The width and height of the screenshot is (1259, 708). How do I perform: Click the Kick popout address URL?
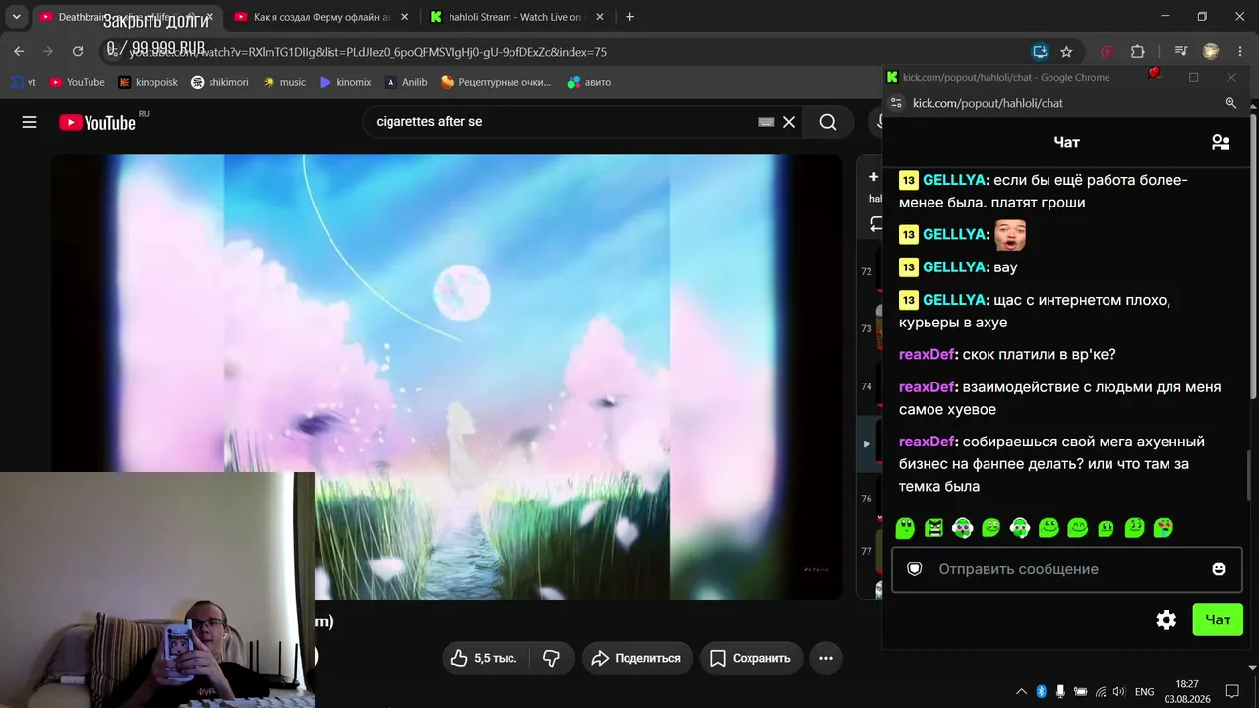988,103
